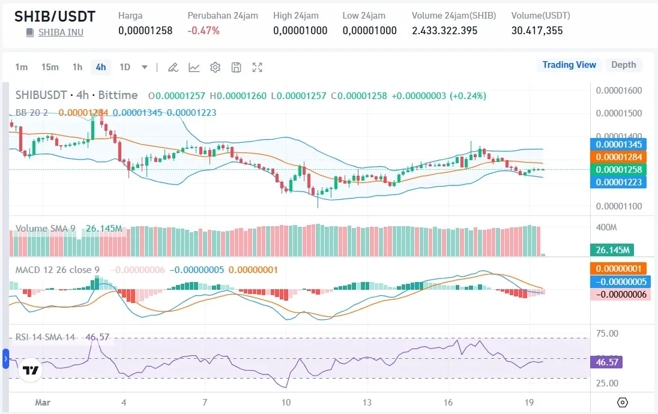Select the 1m timeframe
658x414 pixels.
22,67
